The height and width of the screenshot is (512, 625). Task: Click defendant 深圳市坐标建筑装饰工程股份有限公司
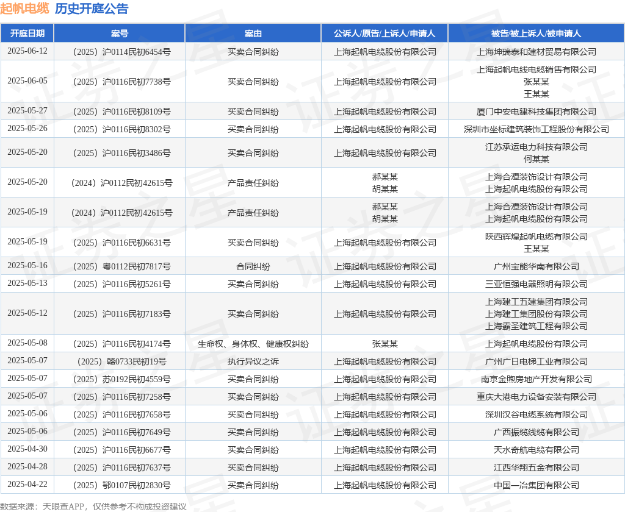tap(536, 129)
